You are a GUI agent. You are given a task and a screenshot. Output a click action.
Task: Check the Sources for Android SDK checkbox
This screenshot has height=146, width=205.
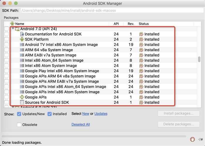click(6, 102)
